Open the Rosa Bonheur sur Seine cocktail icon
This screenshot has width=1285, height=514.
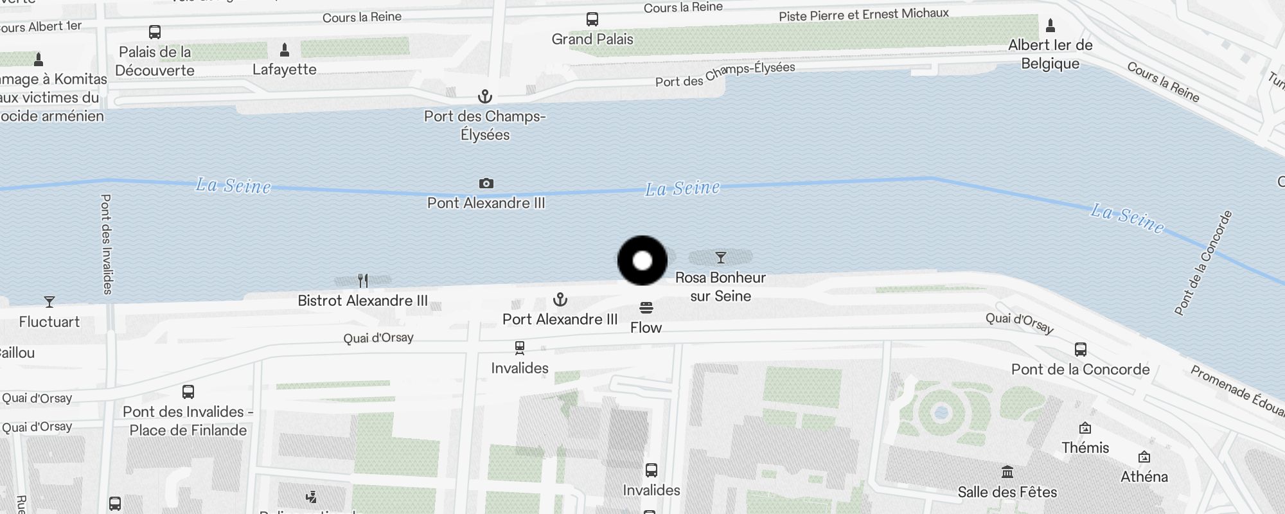tap(721, 258)
